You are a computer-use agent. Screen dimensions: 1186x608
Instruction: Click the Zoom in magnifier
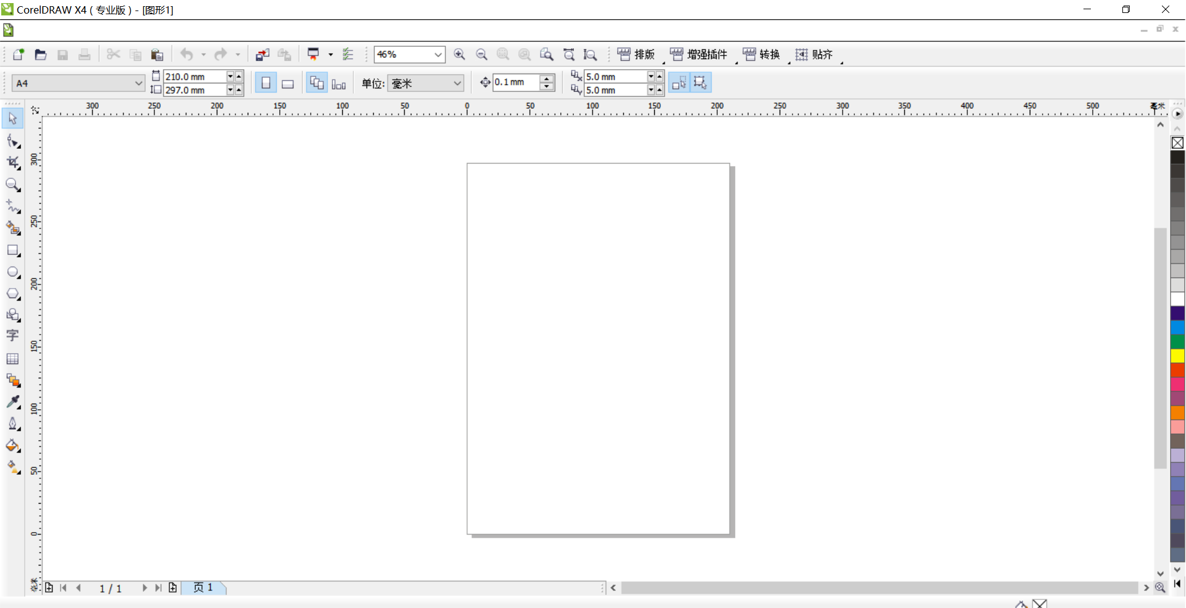[460, 54]
